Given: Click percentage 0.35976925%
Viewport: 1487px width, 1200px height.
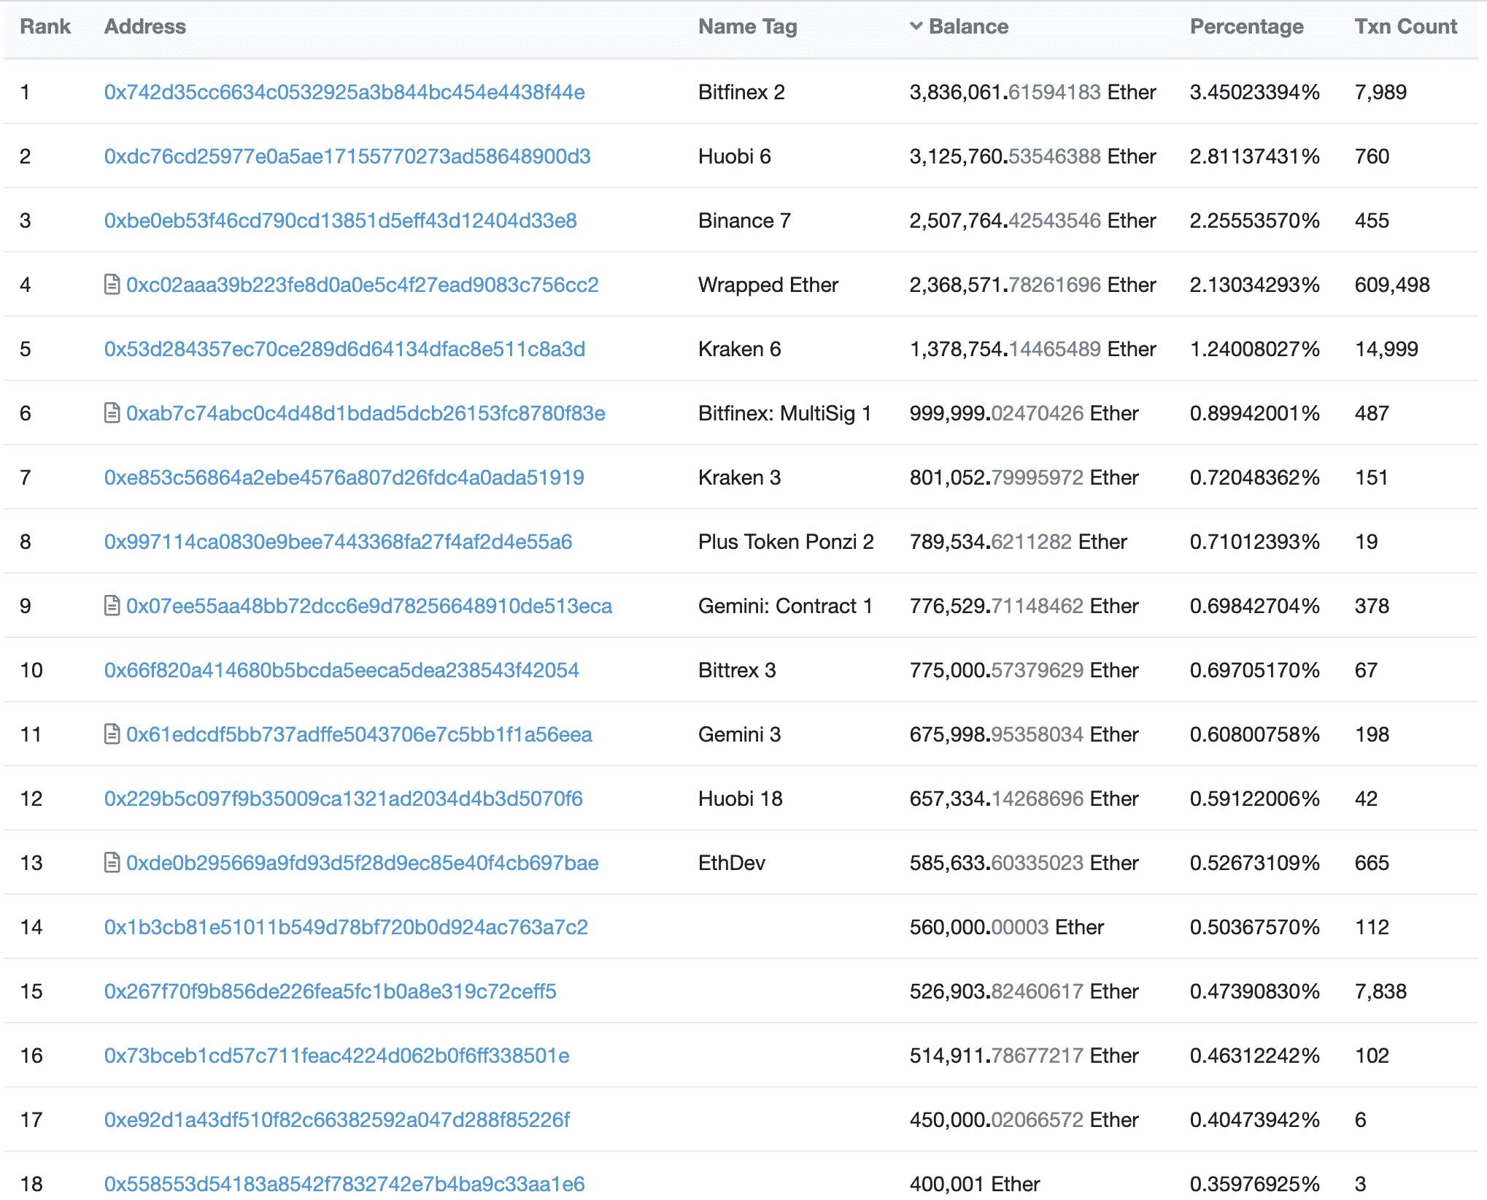Looking at the screenshot, I should tap(1255, 1184).
